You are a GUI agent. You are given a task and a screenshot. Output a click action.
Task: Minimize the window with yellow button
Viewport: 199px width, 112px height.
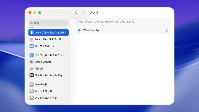point(35,13)
